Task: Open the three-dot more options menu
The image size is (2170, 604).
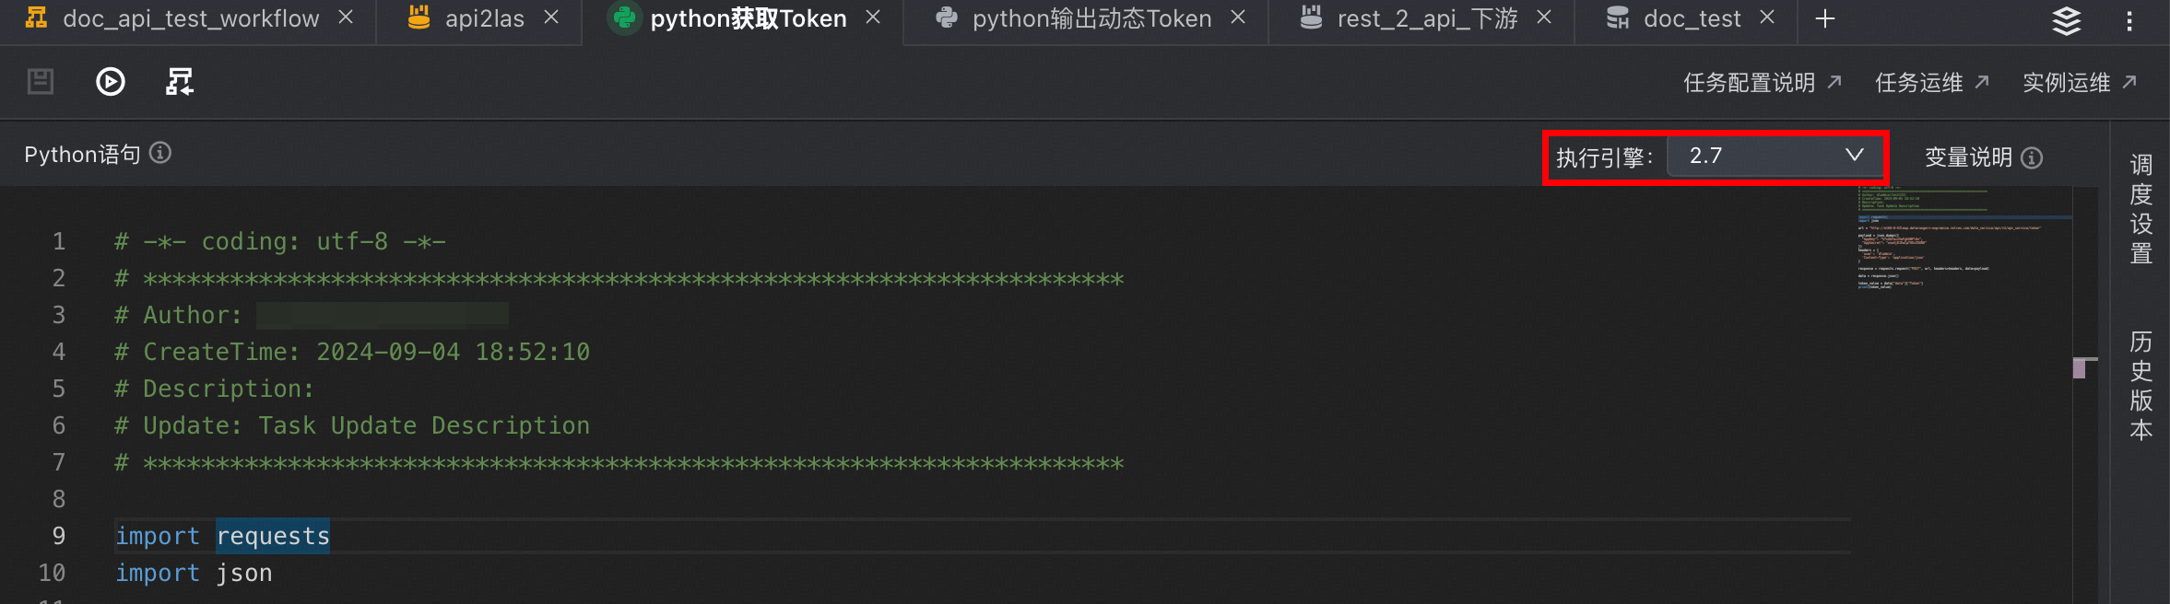Action: point(2129,20)
